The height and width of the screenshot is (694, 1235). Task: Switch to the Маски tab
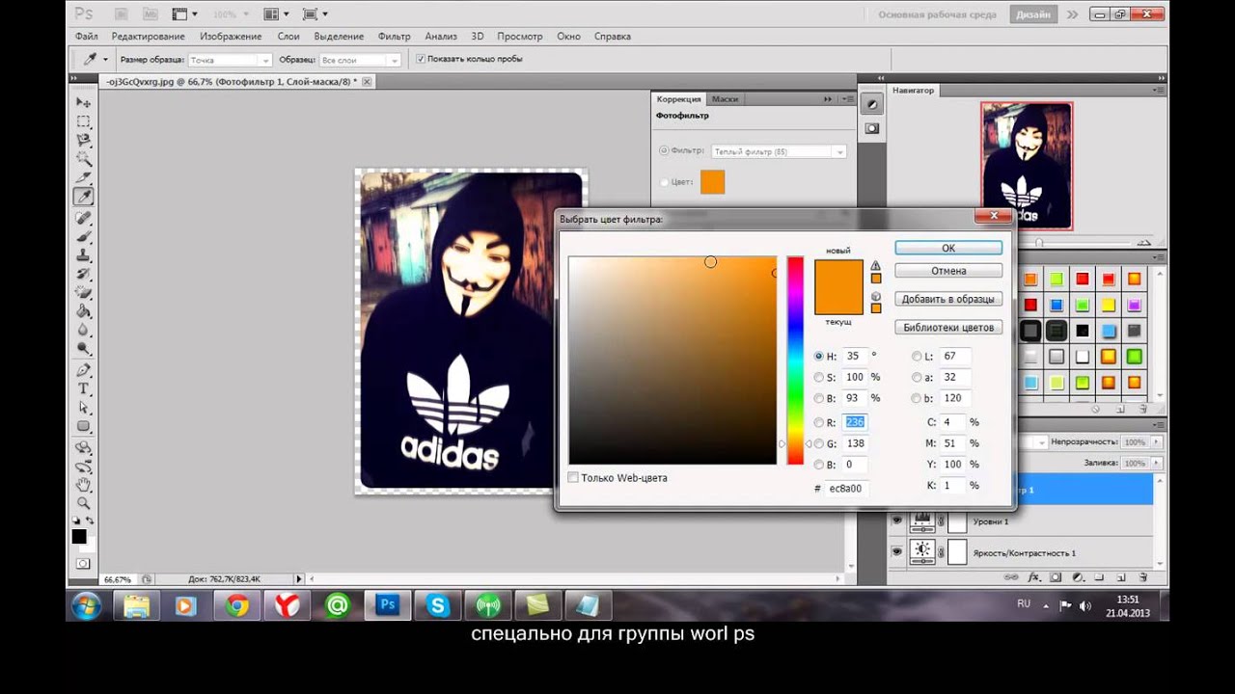pyautogui.click(x=725, y=99)
